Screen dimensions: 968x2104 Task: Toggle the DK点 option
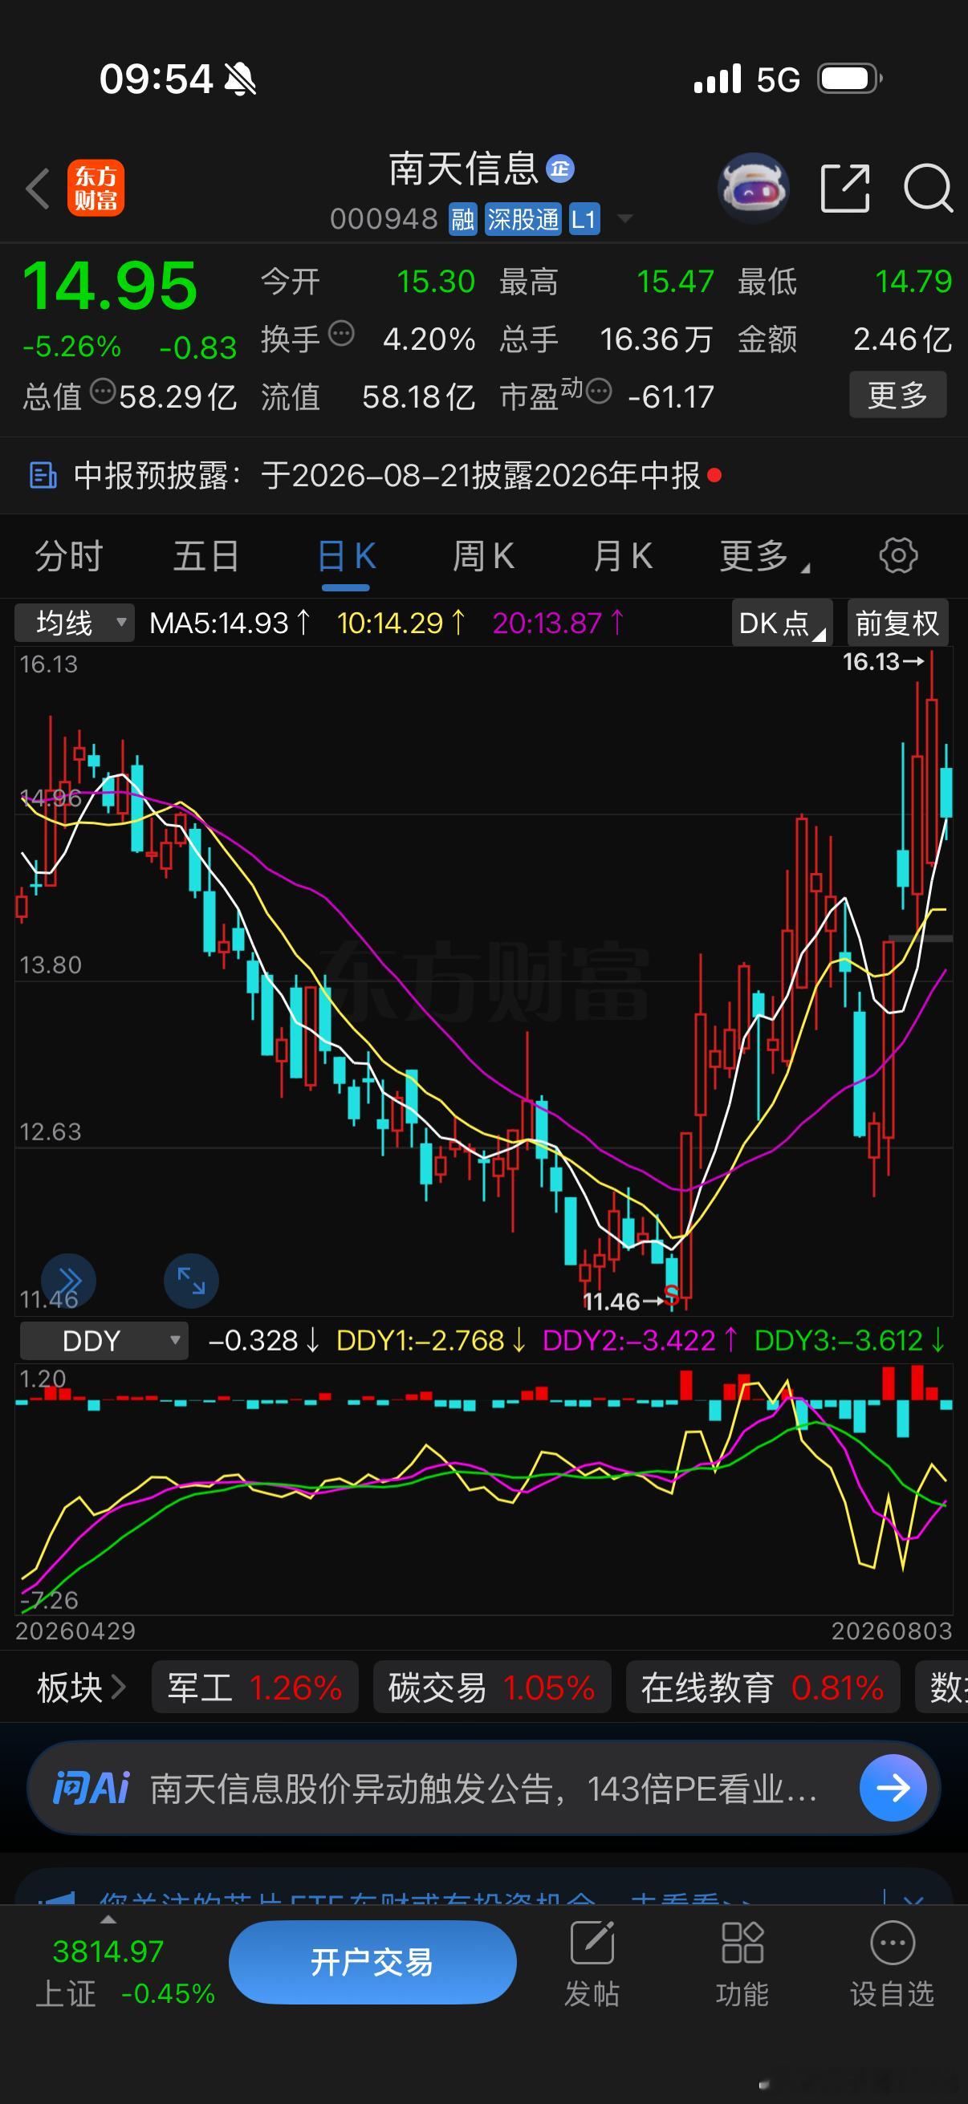[782, 623]
